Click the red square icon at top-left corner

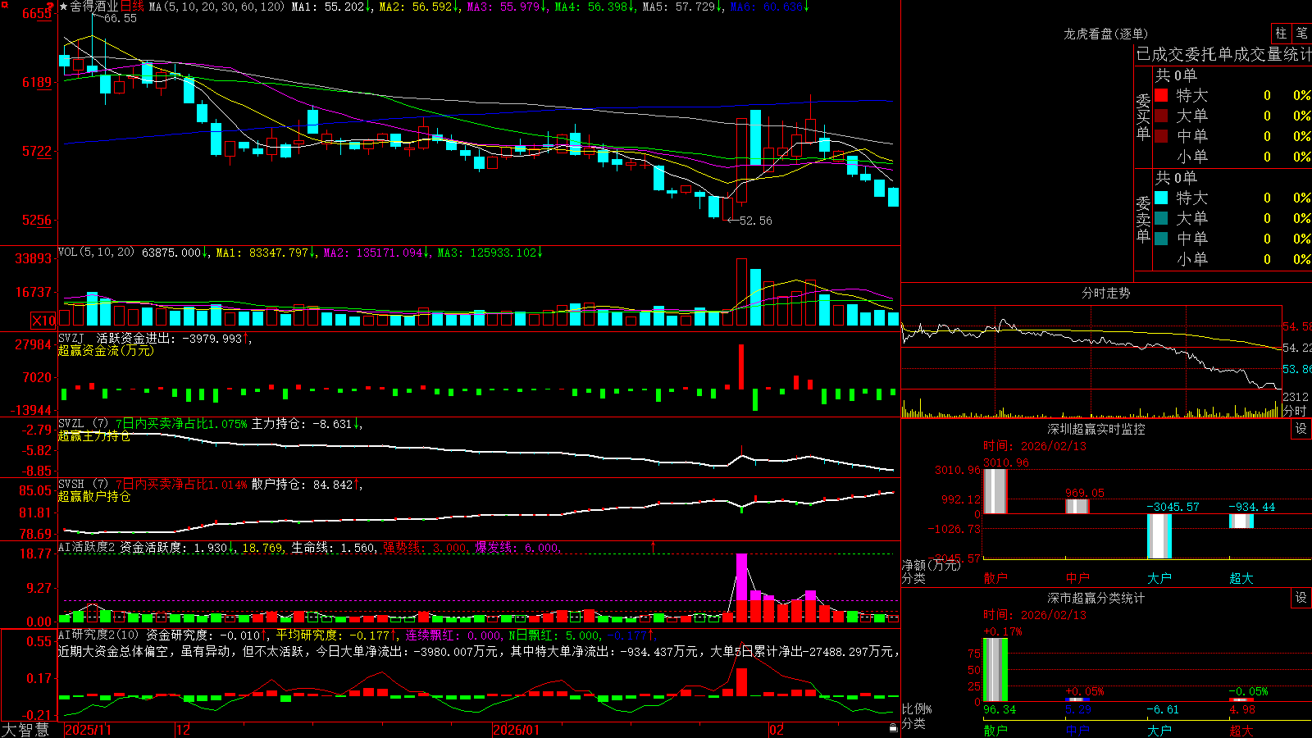[4, 5]
